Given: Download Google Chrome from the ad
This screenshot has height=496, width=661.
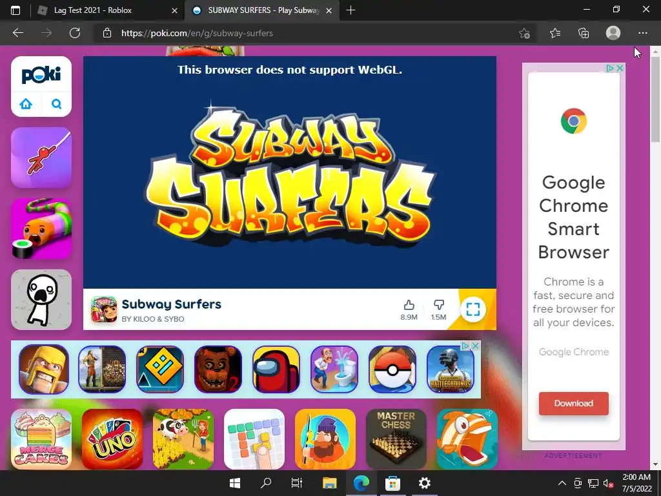Looking at the screenshot, I should (x=573, y=403).
